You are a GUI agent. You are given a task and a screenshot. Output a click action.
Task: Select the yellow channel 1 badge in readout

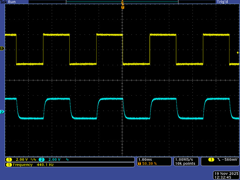click(x=9, y=159)
